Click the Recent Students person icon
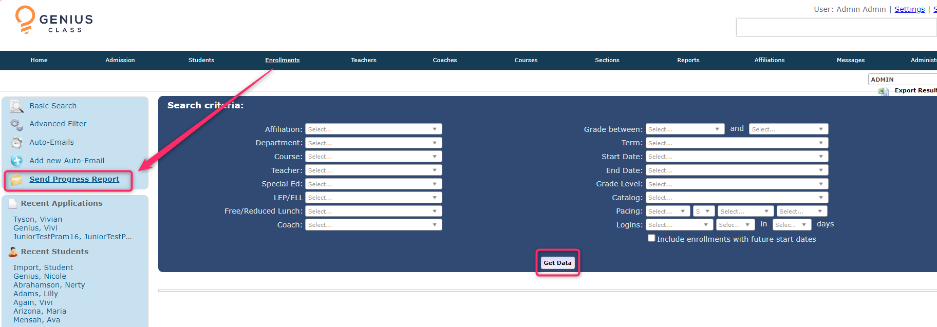Viewport: 937px width, 327px height. (13, 252)
